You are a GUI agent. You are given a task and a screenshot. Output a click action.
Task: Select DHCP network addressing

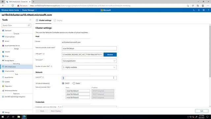(x=63, y=83)
